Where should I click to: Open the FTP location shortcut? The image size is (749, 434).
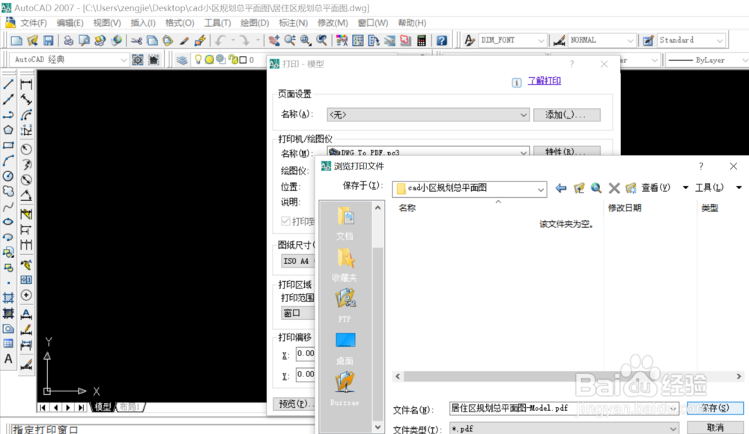pyautogui.click(x=345, y=306)
